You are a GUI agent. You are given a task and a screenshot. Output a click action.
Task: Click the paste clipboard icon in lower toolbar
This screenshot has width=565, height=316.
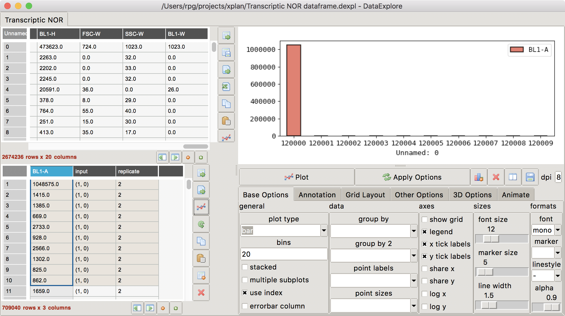(x=201, y=258)
